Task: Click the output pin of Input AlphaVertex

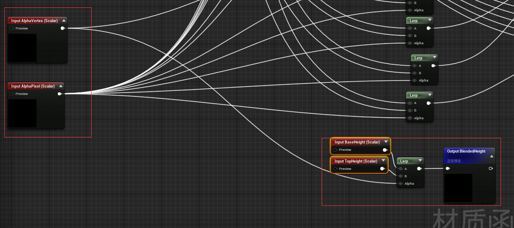Action: [x=62, y=29]
